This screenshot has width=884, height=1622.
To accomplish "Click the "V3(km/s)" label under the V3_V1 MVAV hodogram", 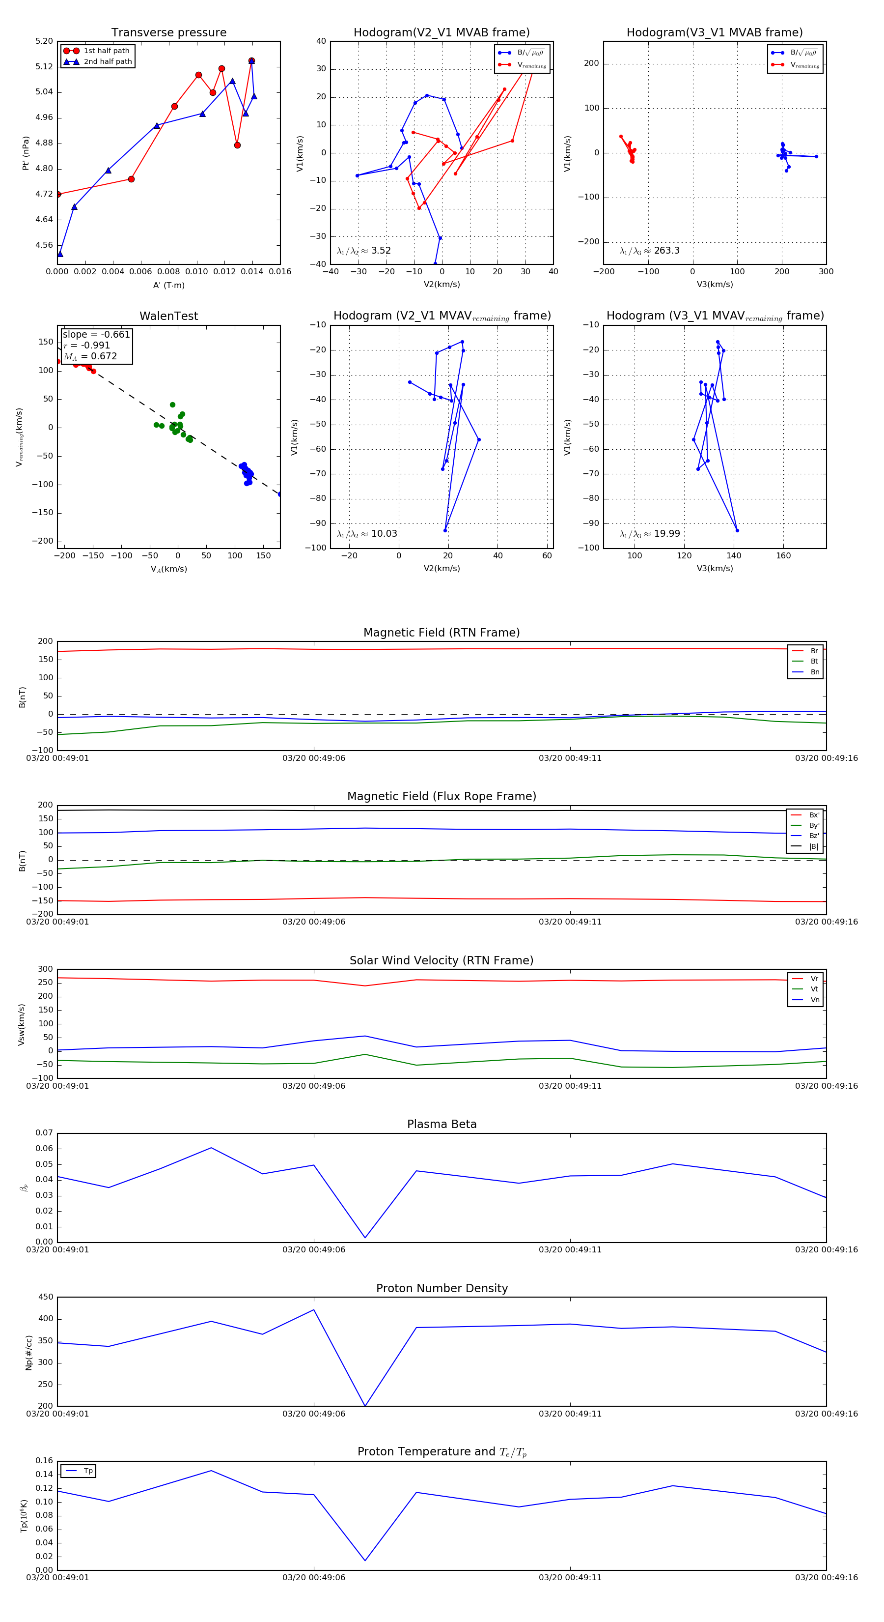I will pos(715,569).
